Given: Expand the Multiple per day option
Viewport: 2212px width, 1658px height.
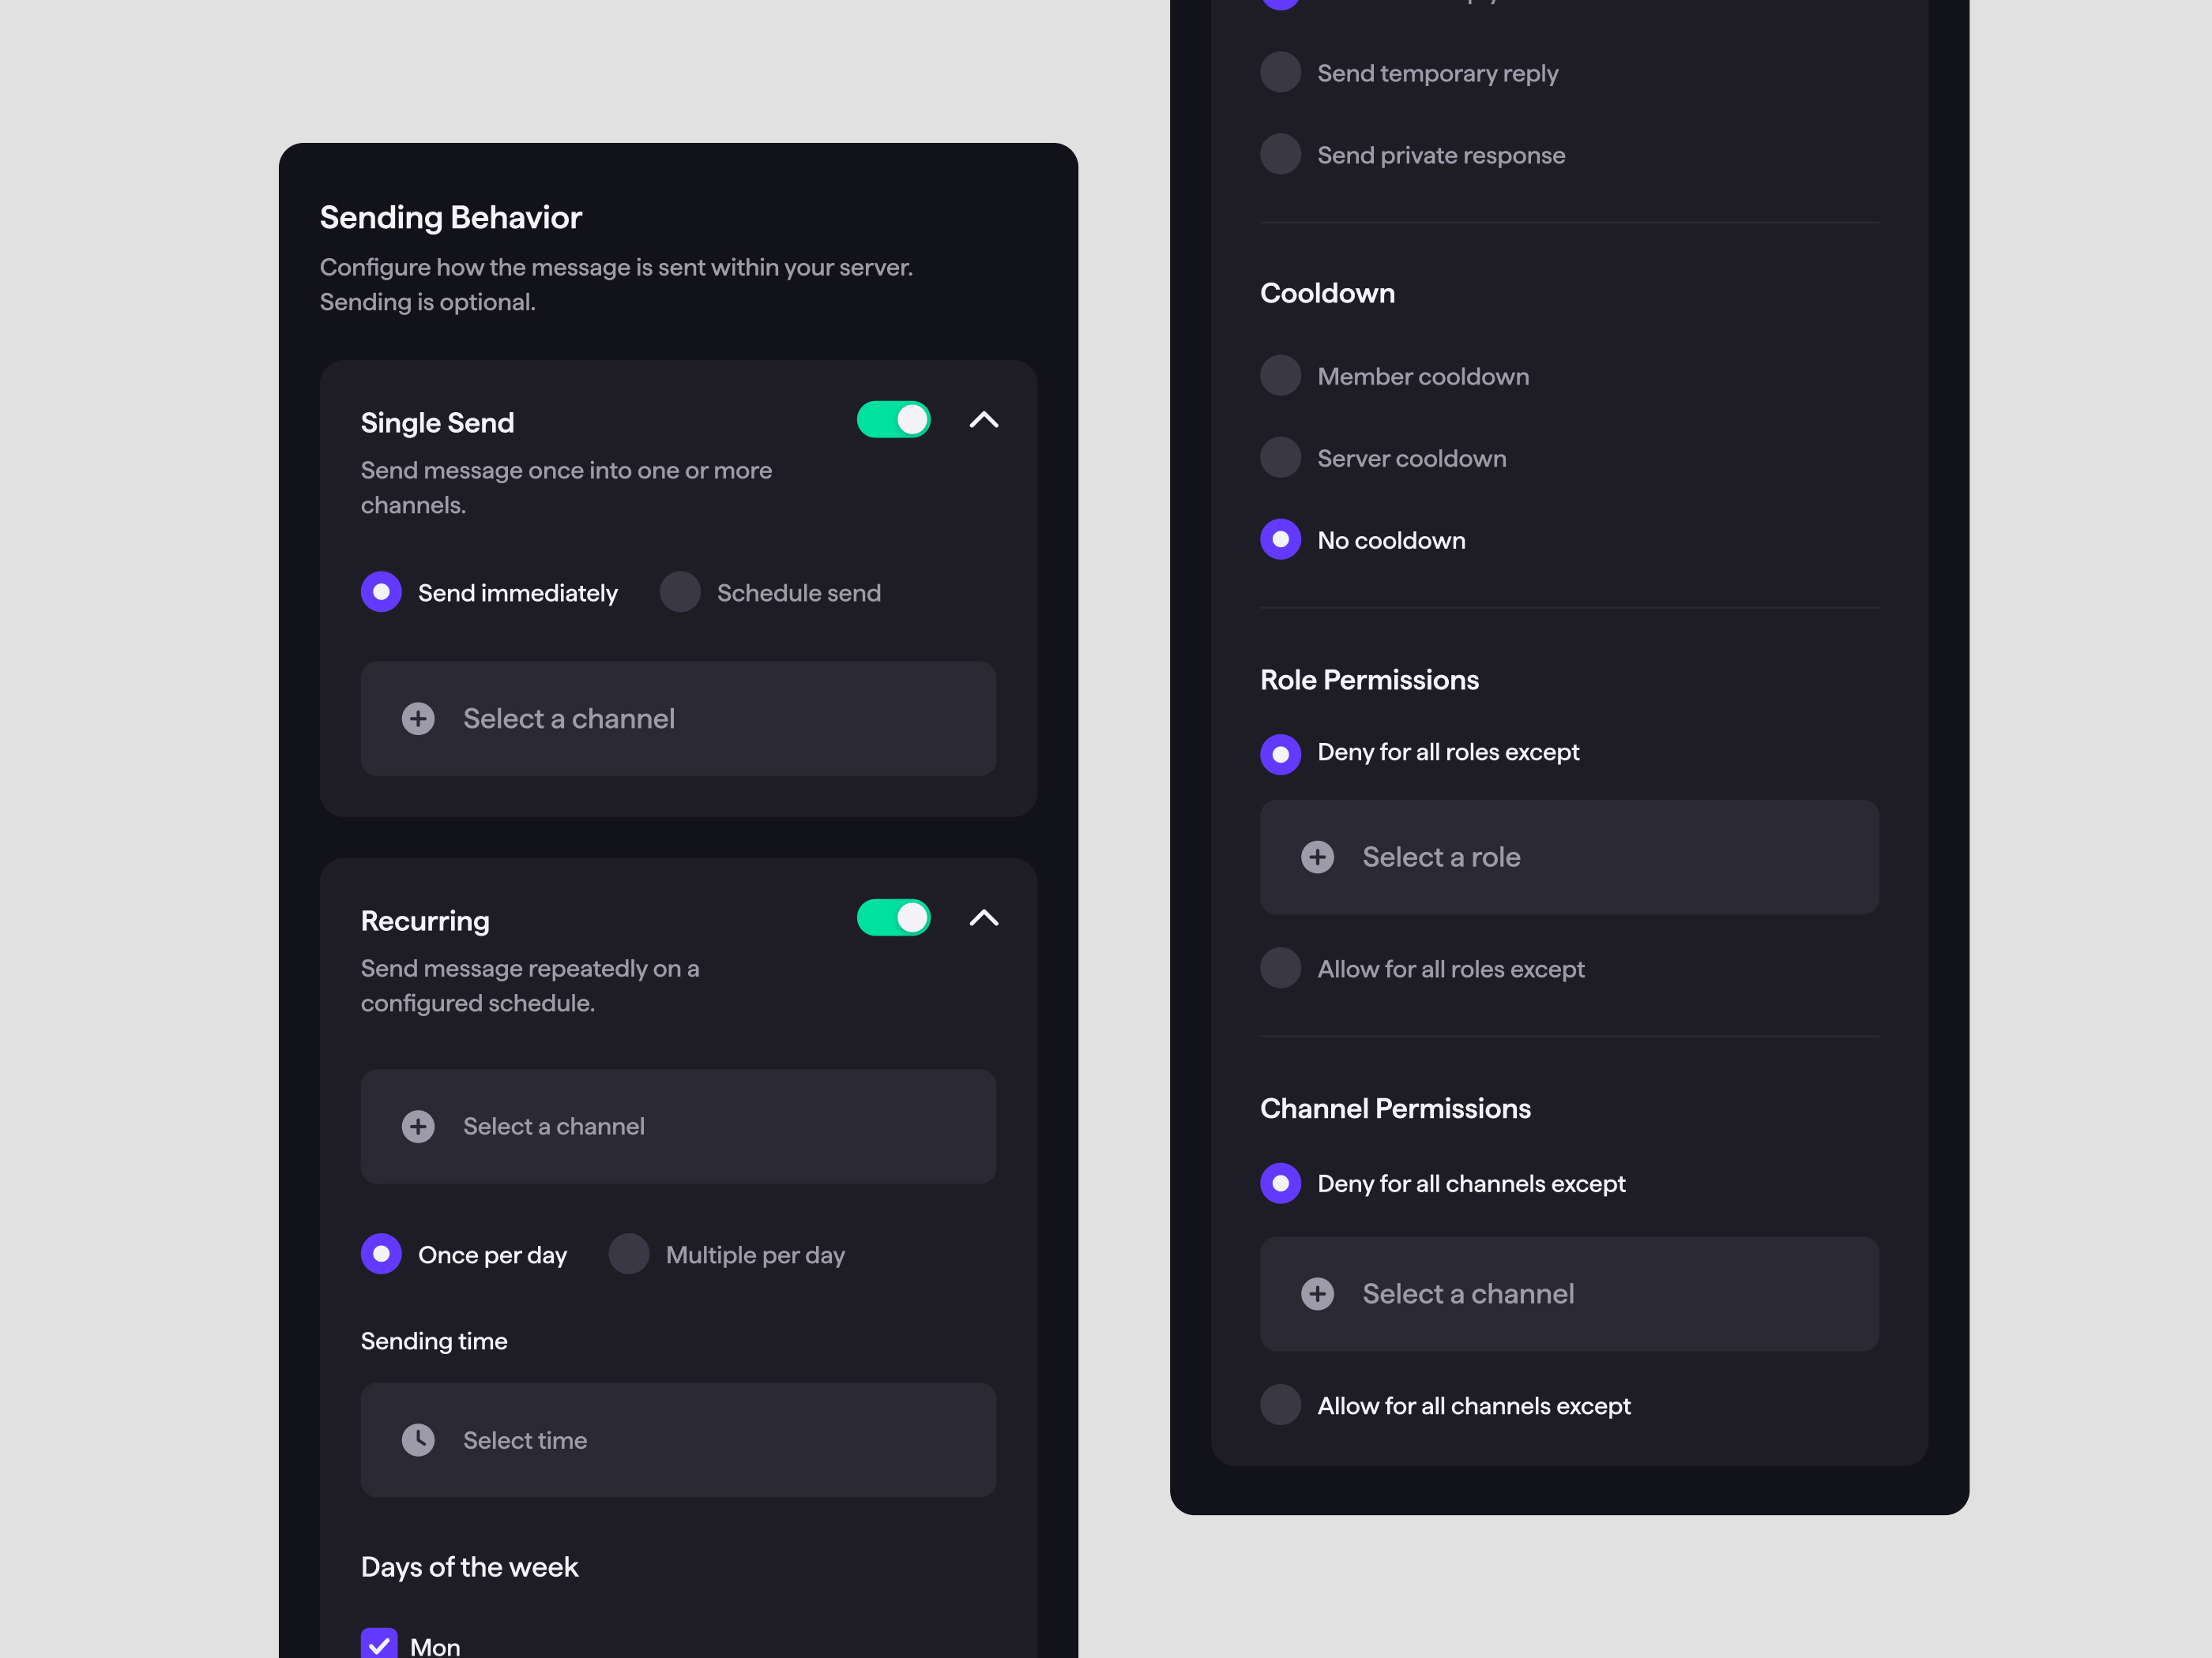Looking at the screenshot, I should click(630, 1251).
